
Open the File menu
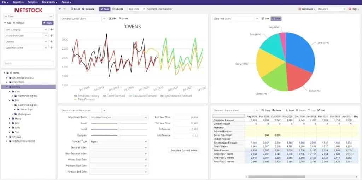(x=5, y=2)
